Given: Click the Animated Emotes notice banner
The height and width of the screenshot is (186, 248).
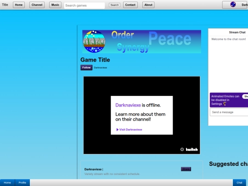Looking at the screenshot, I should click(229, 100).
